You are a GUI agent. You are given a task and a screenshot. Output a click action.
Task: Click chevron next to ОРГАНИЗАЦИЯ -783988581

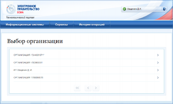click(158, 63)
